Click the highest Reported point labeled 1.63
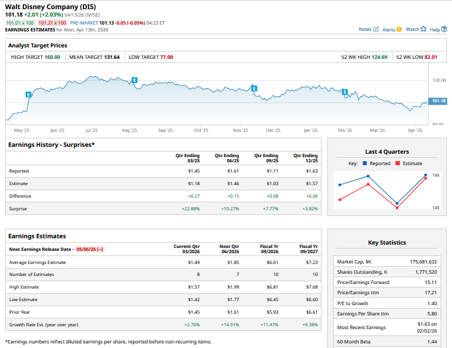This screenshot has width=452, height=348. tap(425, 175)
